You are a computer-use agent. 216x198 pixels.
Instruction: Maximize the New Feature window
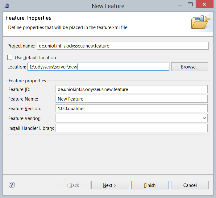pyautogui.click(x=190, y=4)
